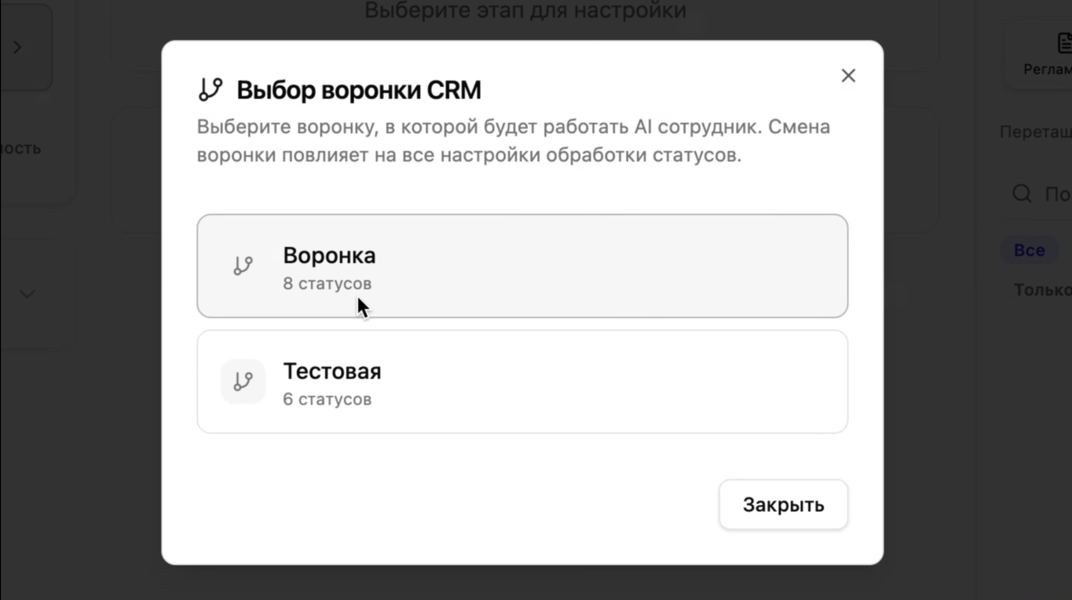Close the CRM funnel dialog with X
The width and height of the screenshot is (1072, 600).
pyautogui.click(x=848, y=75)
